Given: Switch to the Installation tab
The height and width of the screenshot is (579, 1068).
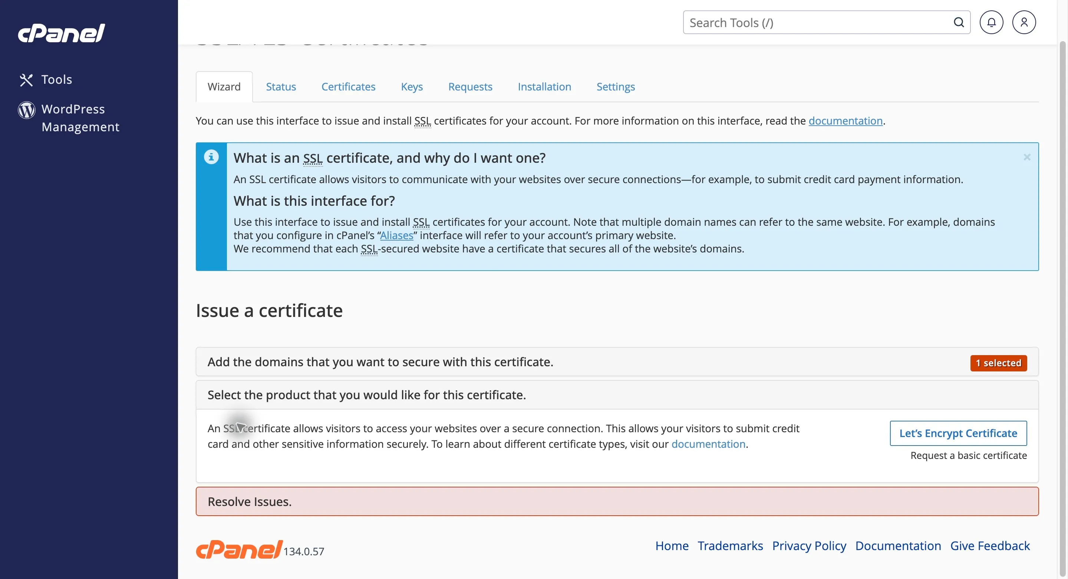Looking at the screenshot, I should tap(544, 87).
